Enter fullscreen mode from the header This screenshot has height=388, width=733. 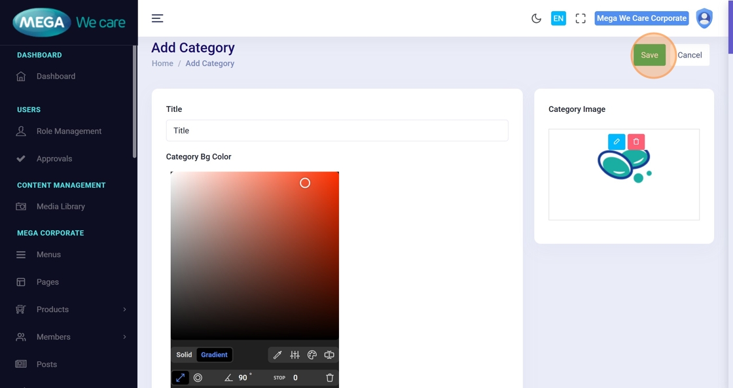(x=581, y=18)
